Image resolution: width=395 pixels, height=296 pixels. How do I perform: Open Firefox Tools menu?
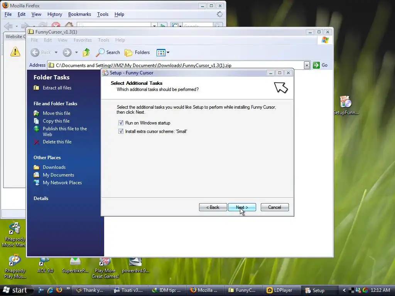pyautogui.click(x=103, y=14)
